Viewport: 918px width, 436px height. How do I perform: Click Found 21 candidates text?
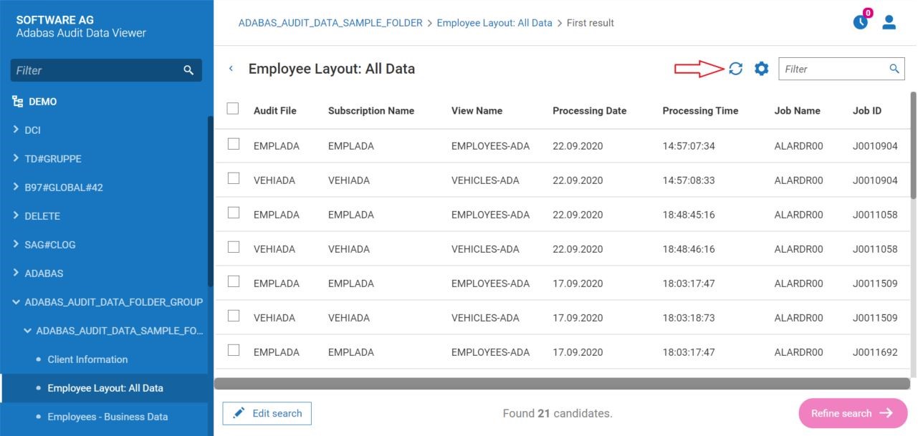point(558,413)
